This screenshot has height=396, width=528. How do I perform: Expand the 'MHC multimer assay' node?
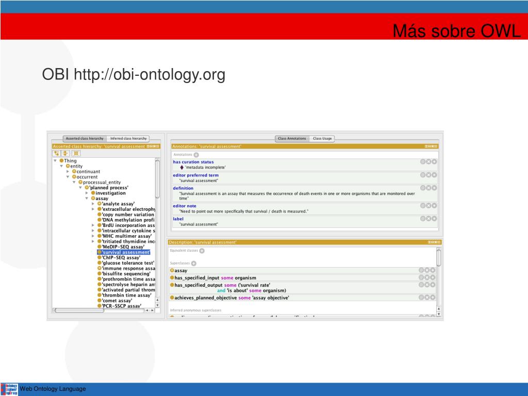click(93, 236)
